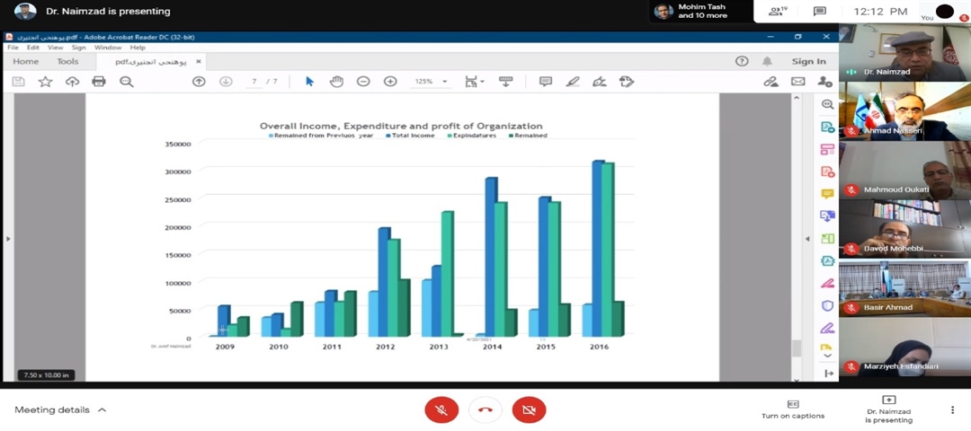Select Basir Ahmad's video tile
The image size is (971, 431).
(x=904, y=287)
